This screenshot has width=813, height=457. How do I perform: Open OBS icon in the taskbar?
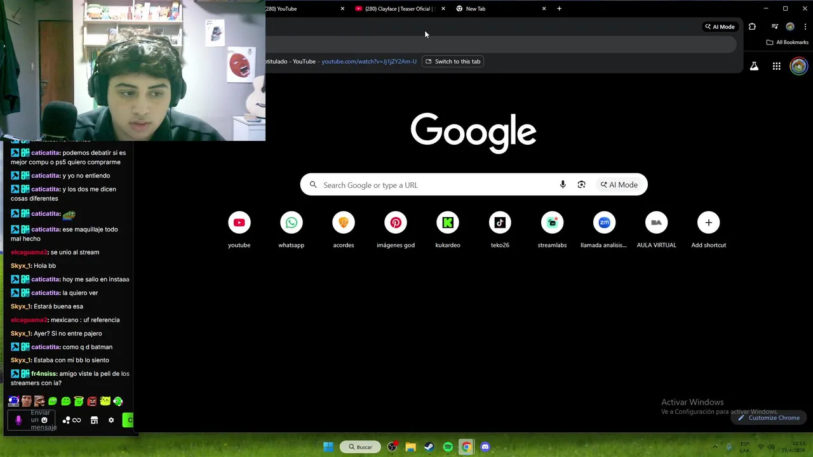point(392,447)
